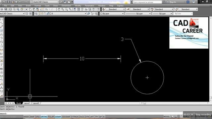Click the Sign In link
Screen dimensions: 212x119
173,2
